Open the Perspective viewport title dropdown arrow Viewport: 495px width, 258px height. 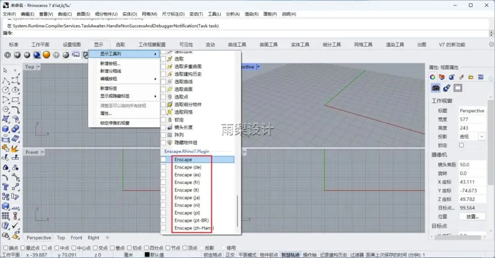pyautogui.click(x=258, y=67)
